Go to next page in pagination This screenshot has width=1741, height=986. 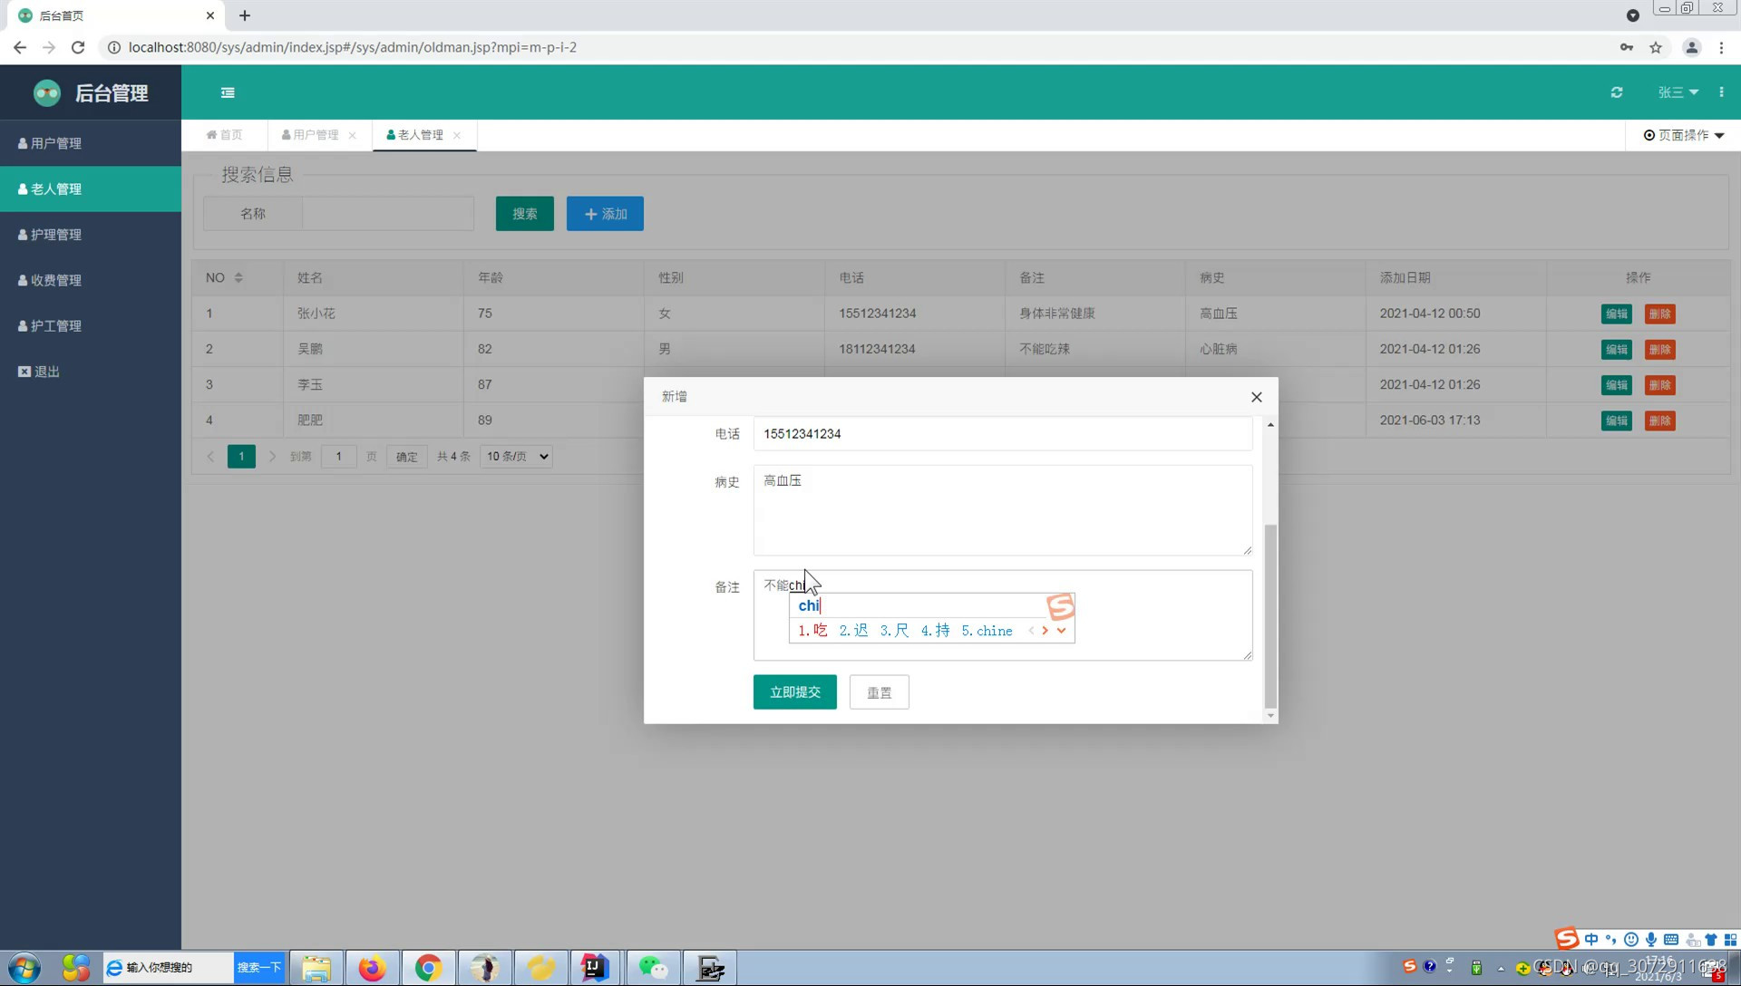(272, 457)
